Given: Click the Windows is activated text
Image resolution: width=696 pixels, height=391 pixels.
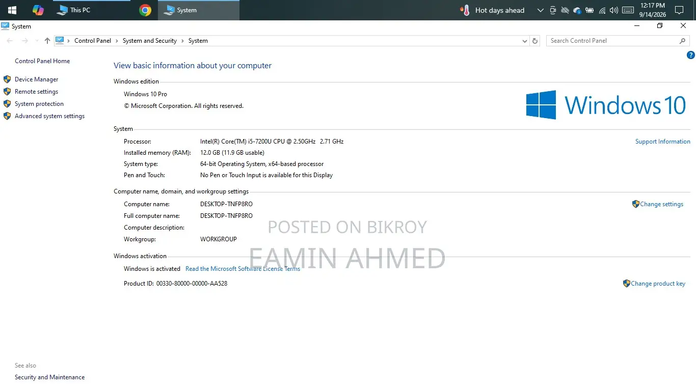Looking at the screenshot, I should tap(152, 269).
